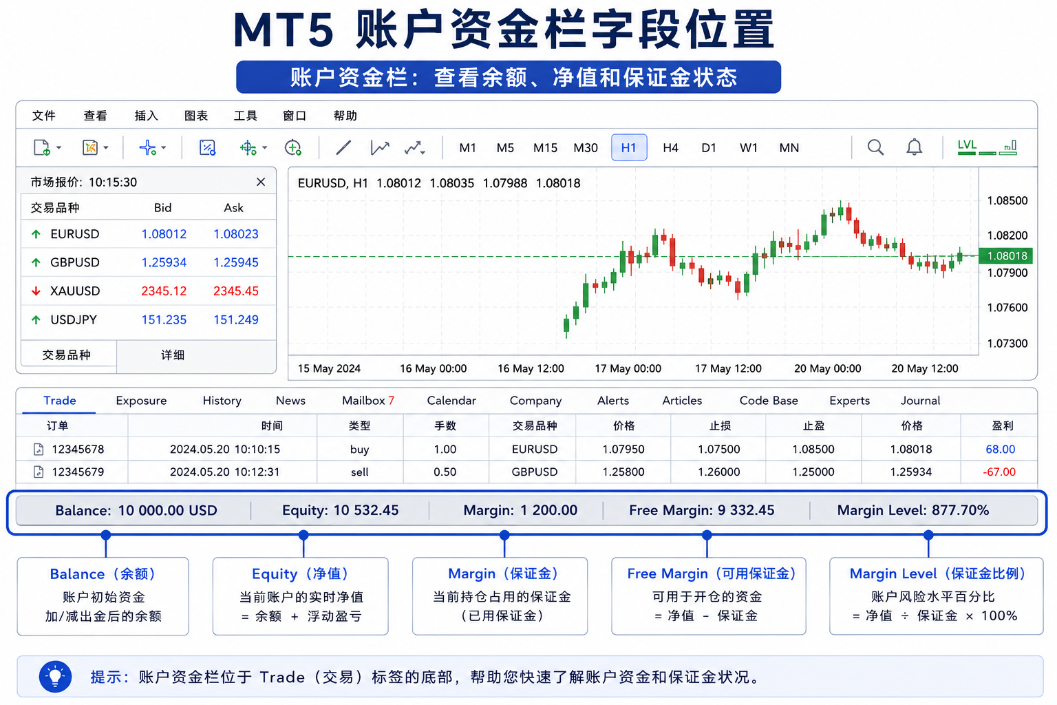Open the 工具 menu
Viewport: 1057px width, 705px height.
tap(246, 116)
